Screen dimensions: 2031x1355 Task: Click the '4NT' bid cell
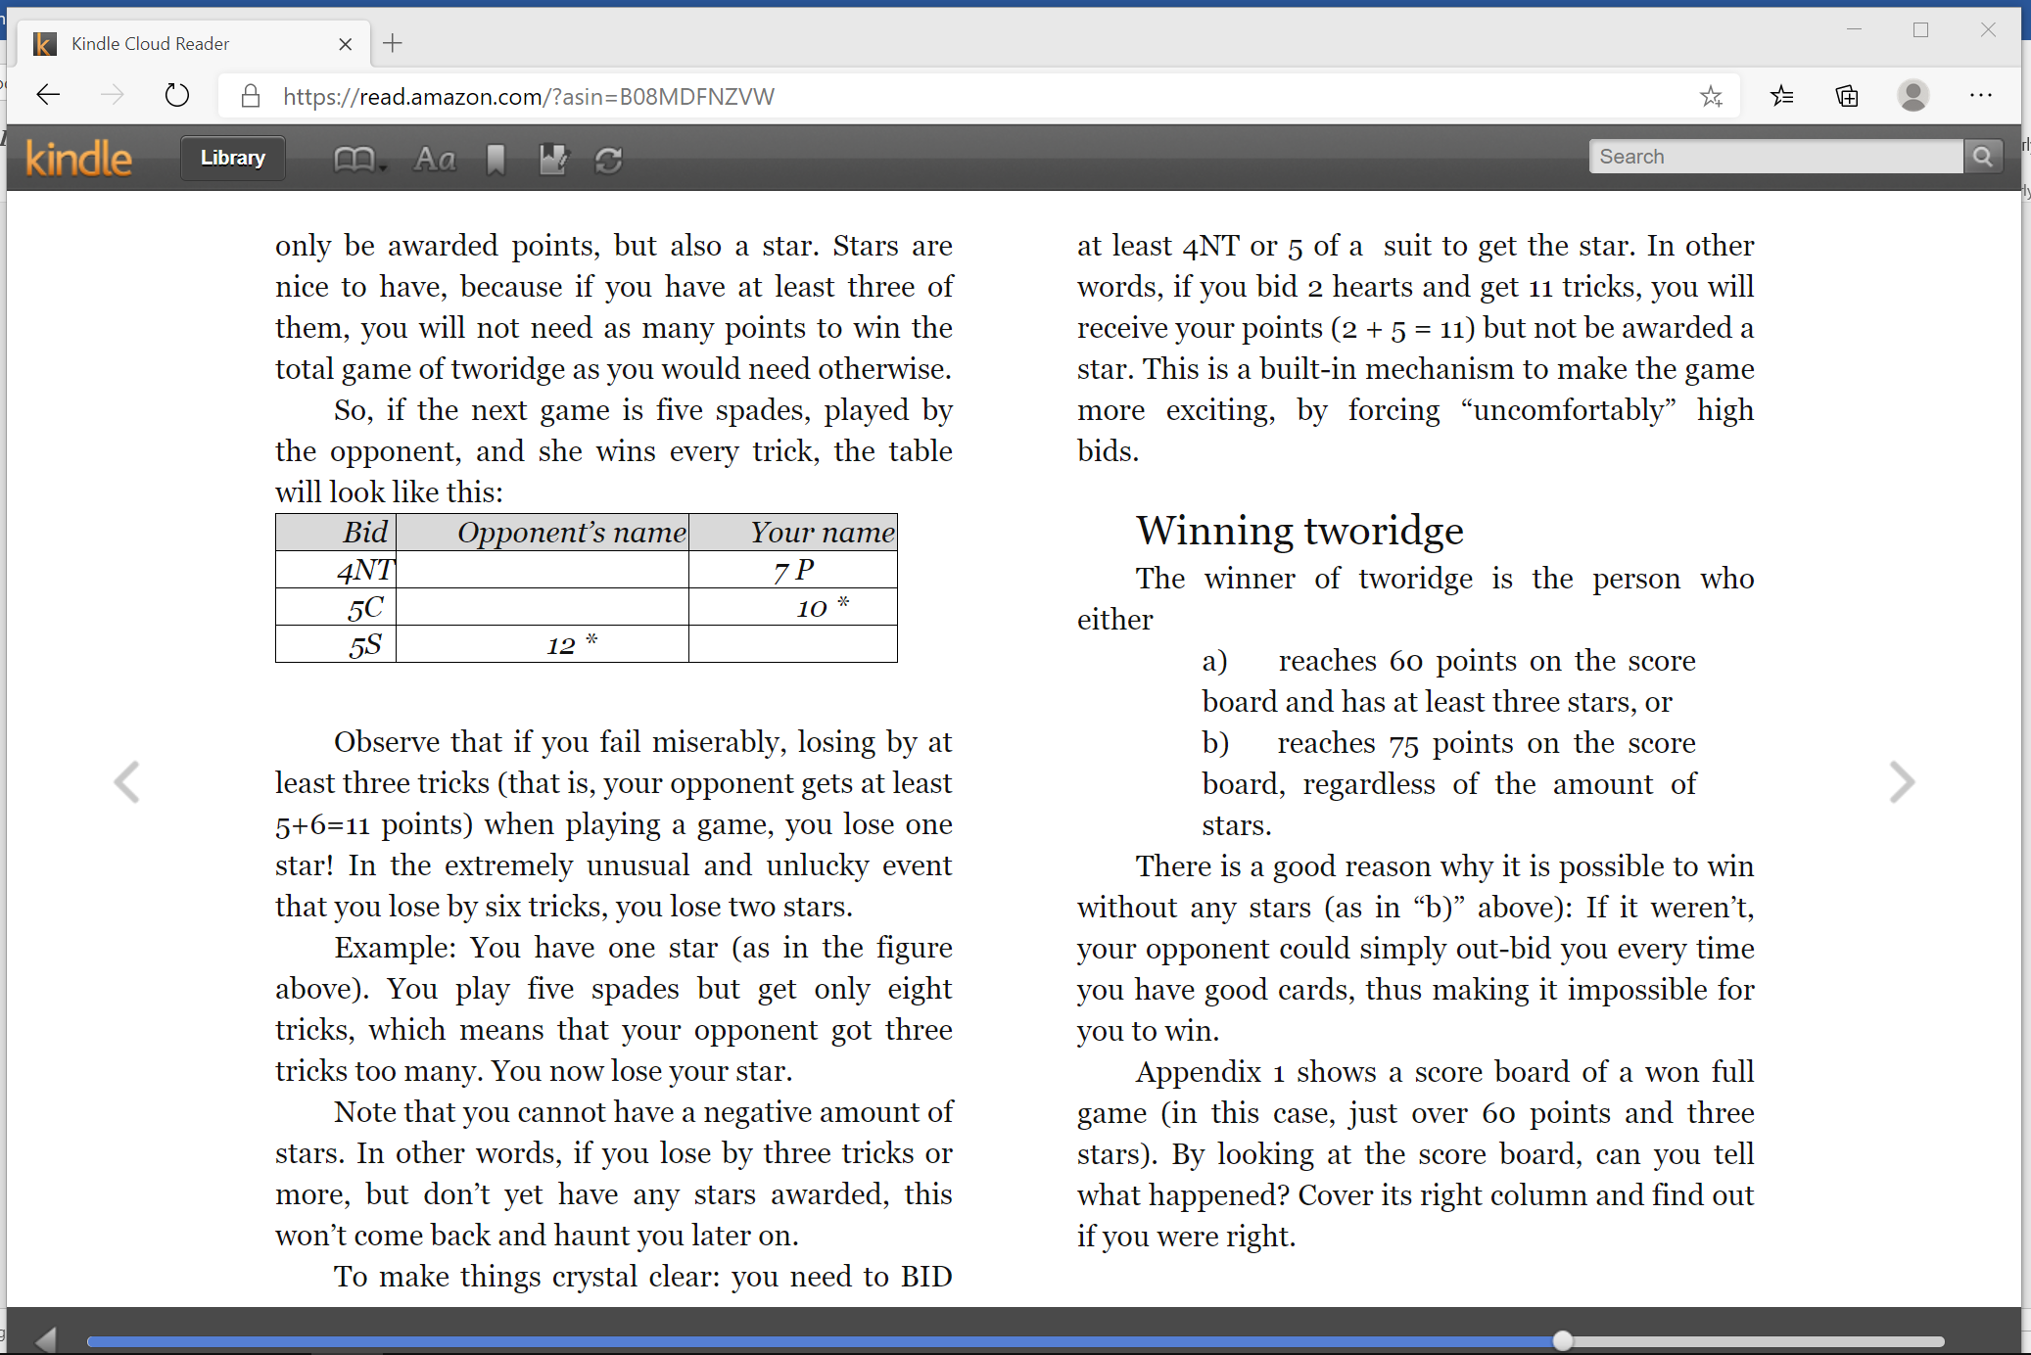pos(336,570)
